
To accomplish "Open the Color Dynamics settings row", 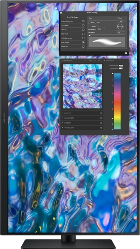I will point(73,38).
